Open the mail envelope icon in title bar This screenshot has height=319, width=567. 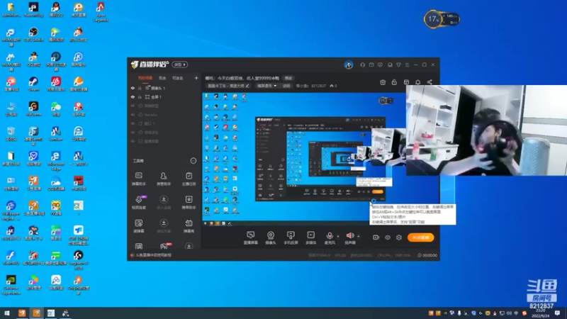(x=371, y=65)
